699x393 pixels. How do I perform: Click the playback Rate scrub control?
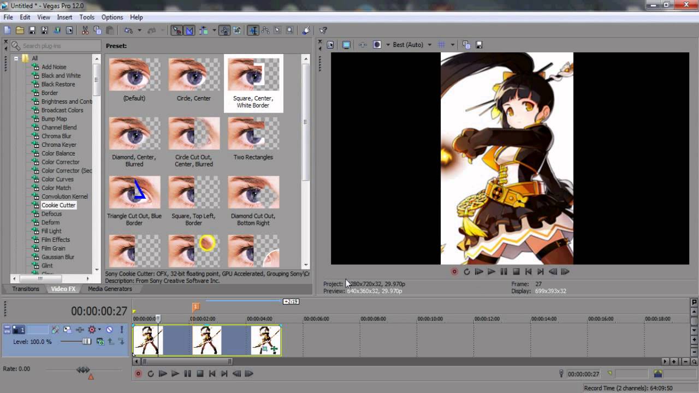(83, 370)
